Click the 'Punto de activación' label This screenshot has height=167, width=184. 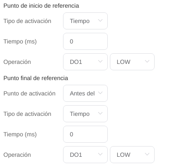click(29, 94)
